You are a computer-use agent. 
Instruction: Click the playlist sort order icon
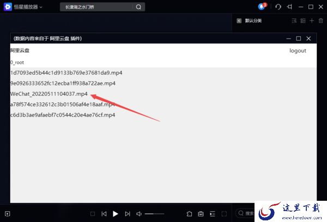coord(294,21)
